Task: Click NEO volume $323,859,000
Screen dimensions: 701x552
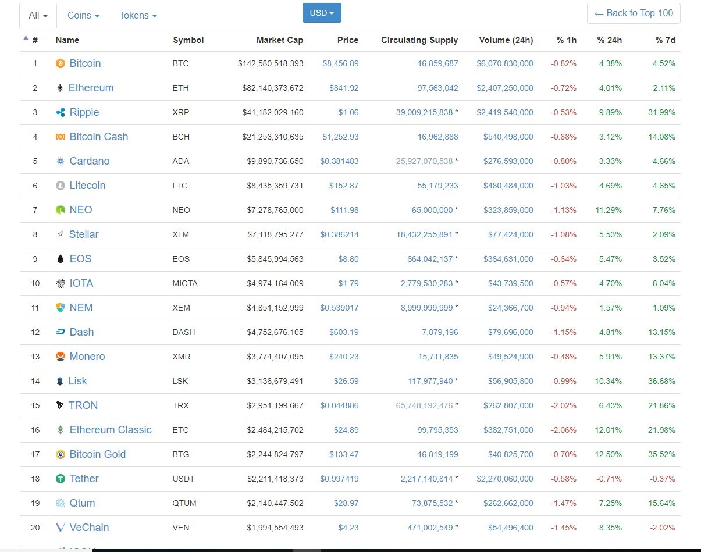Action: (508, 210)
